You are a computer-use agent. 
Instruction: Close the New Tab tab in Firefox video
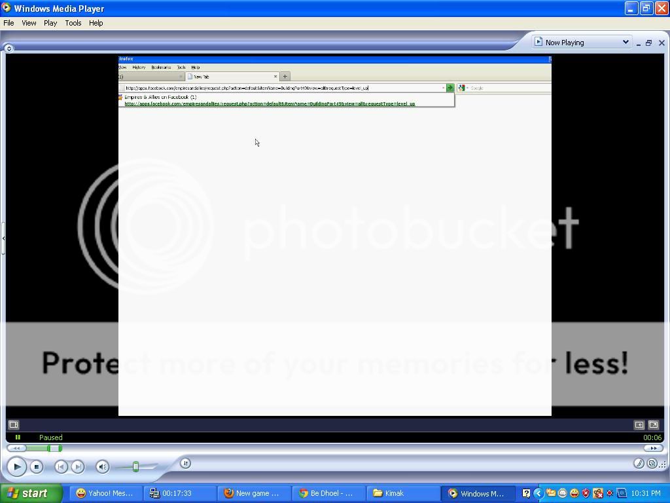(275, 77)
